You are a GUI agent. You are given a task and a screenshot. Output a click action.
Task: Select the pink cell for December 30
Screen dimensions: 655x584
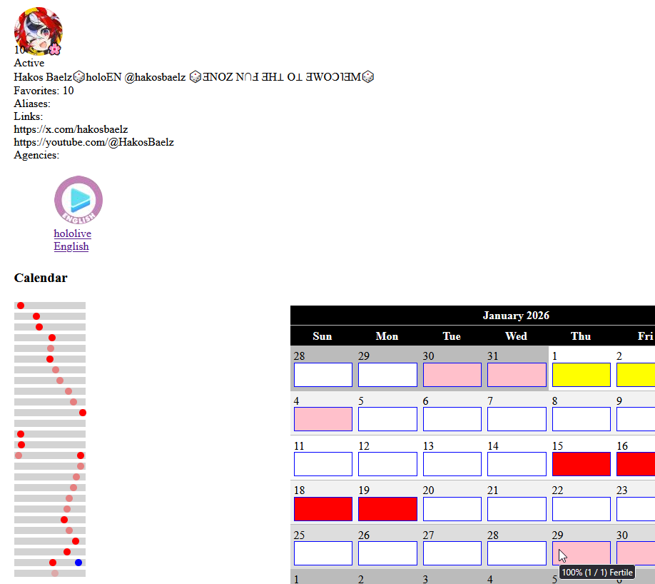[452, 375]
